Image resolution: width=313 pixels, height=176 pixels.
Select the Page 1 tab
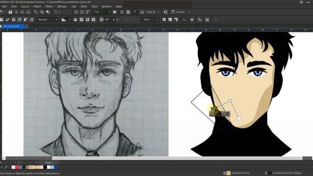point(49,162)
